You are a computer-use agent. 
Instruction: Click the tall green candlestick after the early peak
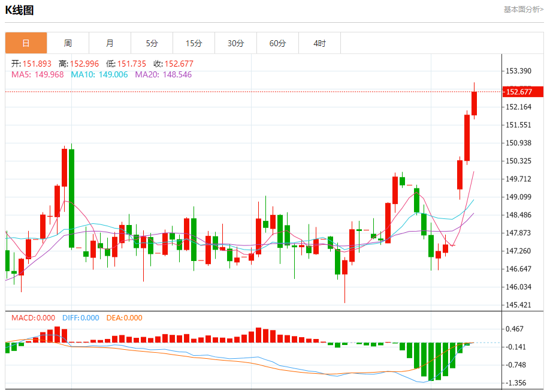(71, 198)
